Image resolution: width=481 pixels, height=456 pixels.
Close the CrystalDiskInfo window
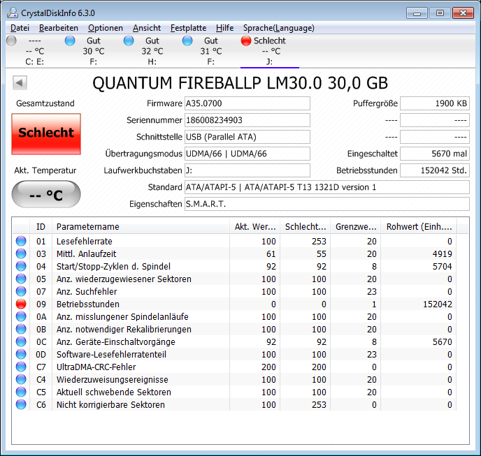pyautogui.click(x=464, y=13)
